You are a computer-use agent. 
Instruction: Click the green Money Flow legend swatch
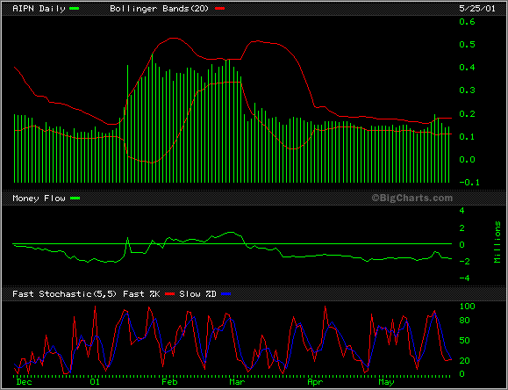coord(75,198)
